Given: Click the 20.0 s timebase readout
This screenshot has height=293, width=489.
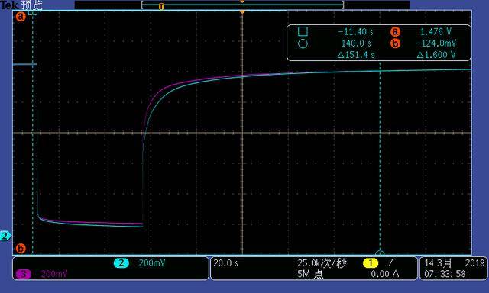Looking at the screenshot, I should coord(226,263).
